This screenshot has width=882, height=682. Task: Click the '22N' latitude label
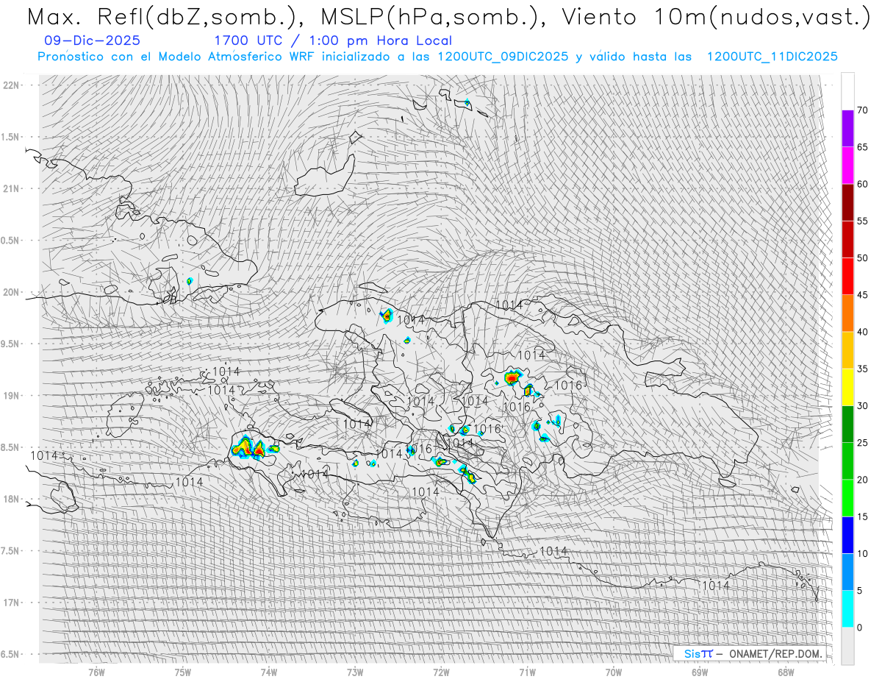point(12,85)
